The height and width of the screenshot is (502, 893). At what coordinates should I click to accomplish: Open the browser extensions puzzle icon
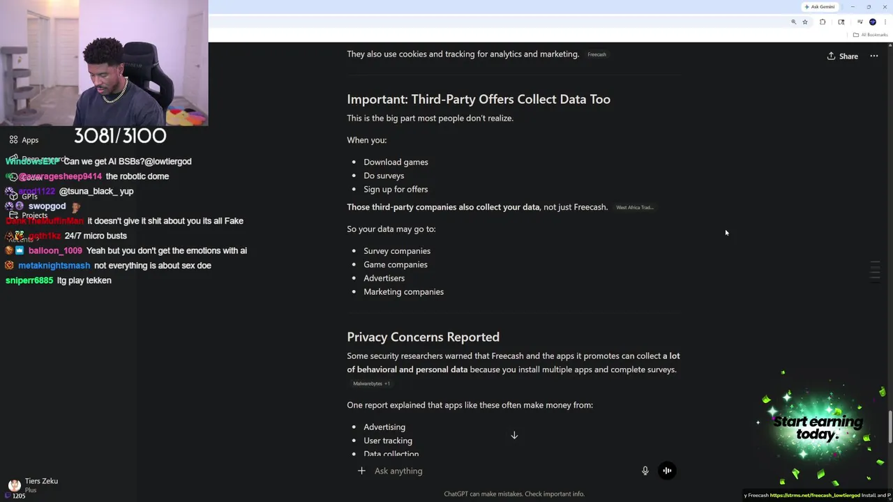[823, 22]
